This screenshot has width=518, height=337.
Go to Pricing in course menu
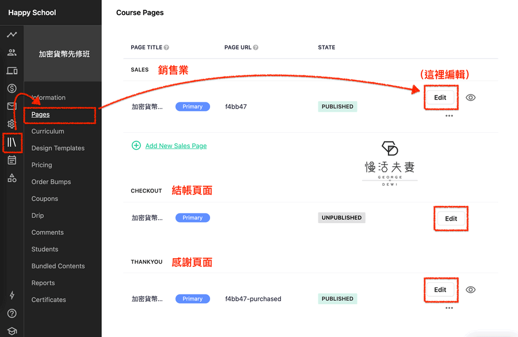[41, 165]
